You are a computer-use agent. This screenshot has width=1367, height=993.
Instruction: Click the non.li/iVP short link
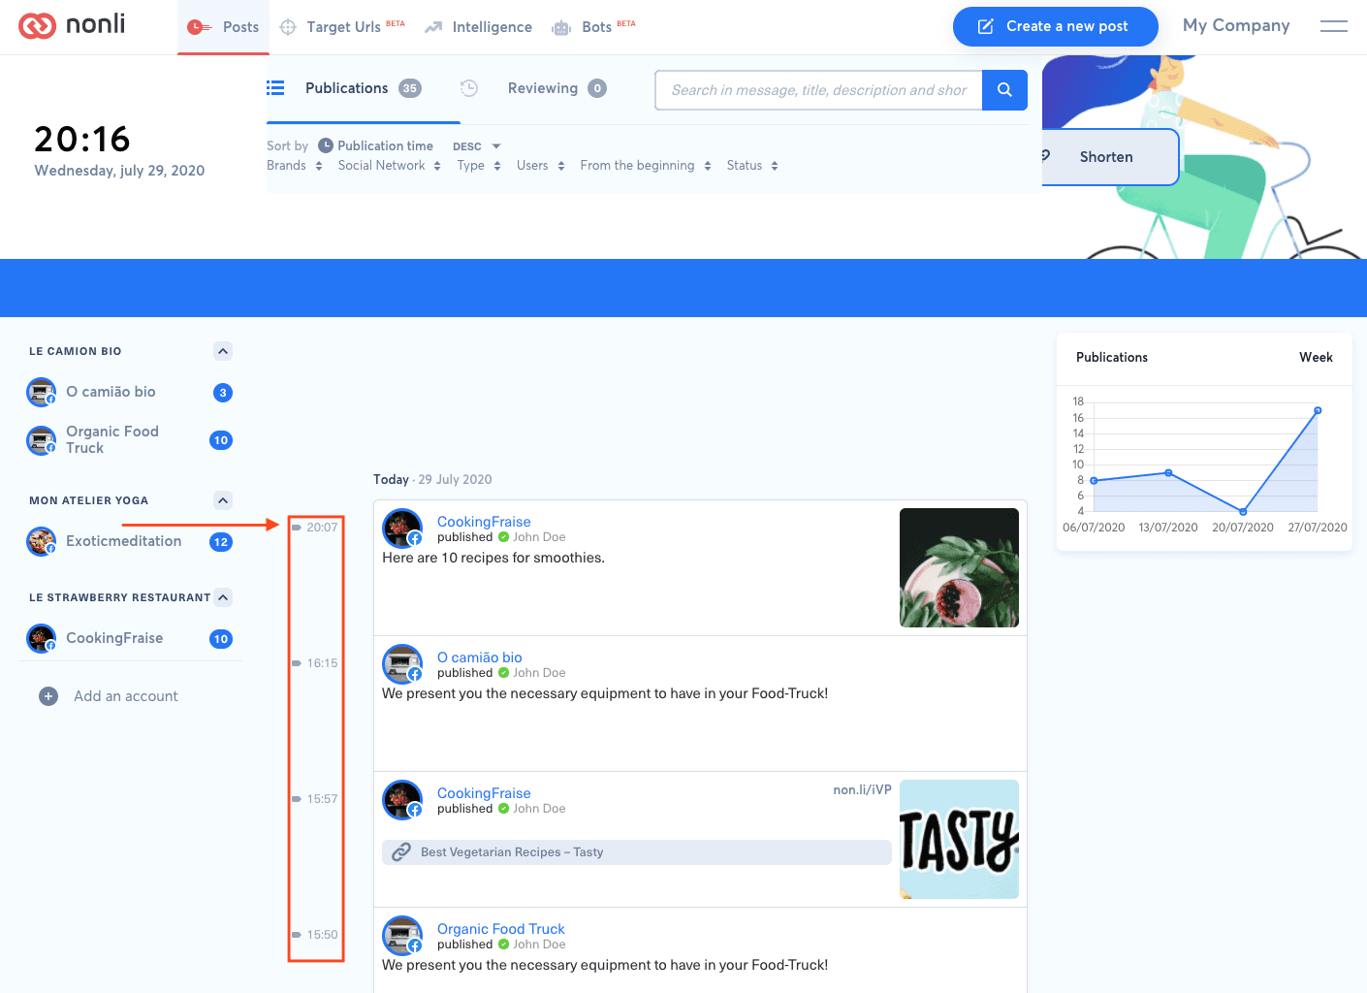(862, 789)
